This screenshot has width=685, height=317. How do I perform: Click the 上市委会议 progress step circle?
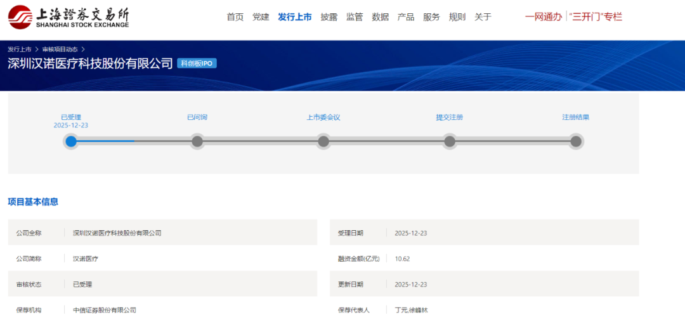click(323, 141)
